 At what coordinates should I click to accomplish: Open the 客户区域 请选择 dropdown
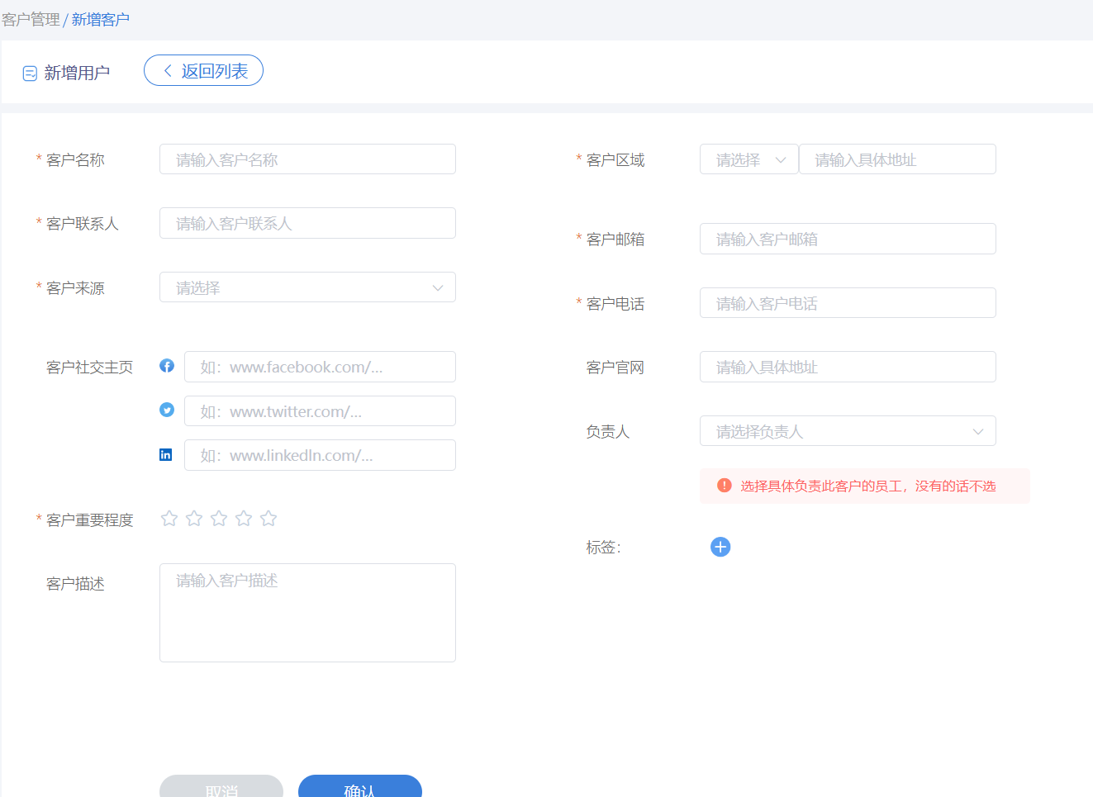pos(749,159)
